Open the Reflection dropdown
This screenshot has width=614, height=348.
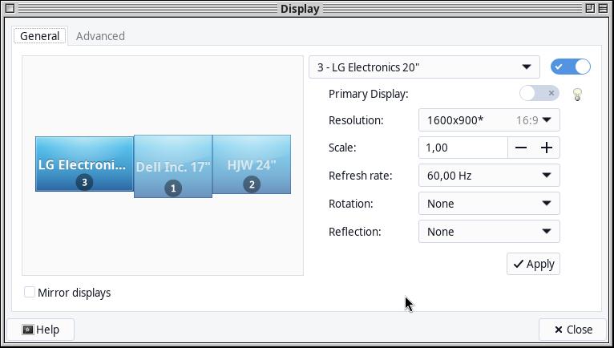[489, 232]
